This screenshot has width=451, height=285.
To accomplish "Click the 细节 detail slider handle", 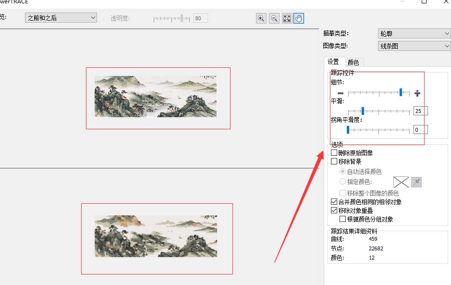I will [401, 92].
